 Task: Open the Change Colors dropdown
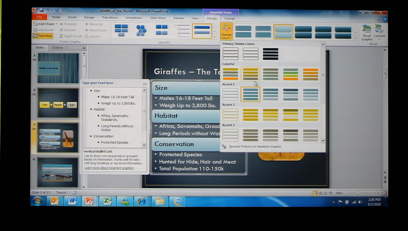[226, 32]
